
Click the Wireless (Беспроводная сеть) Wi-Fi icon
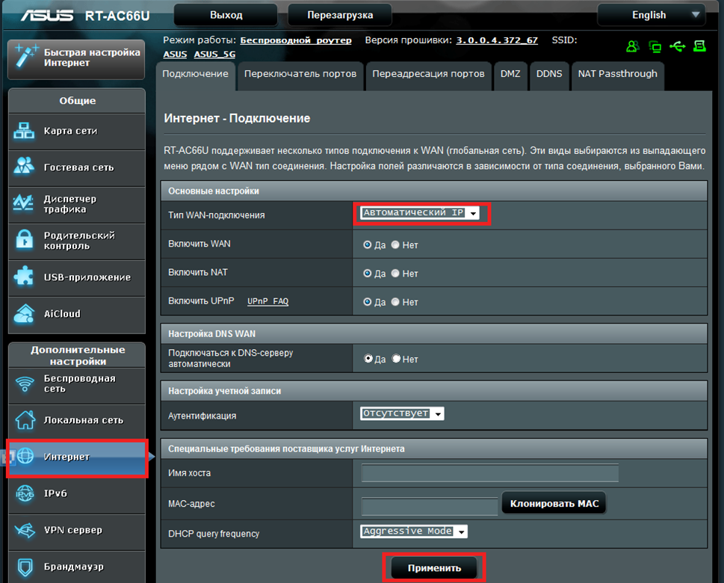(25, 383)
